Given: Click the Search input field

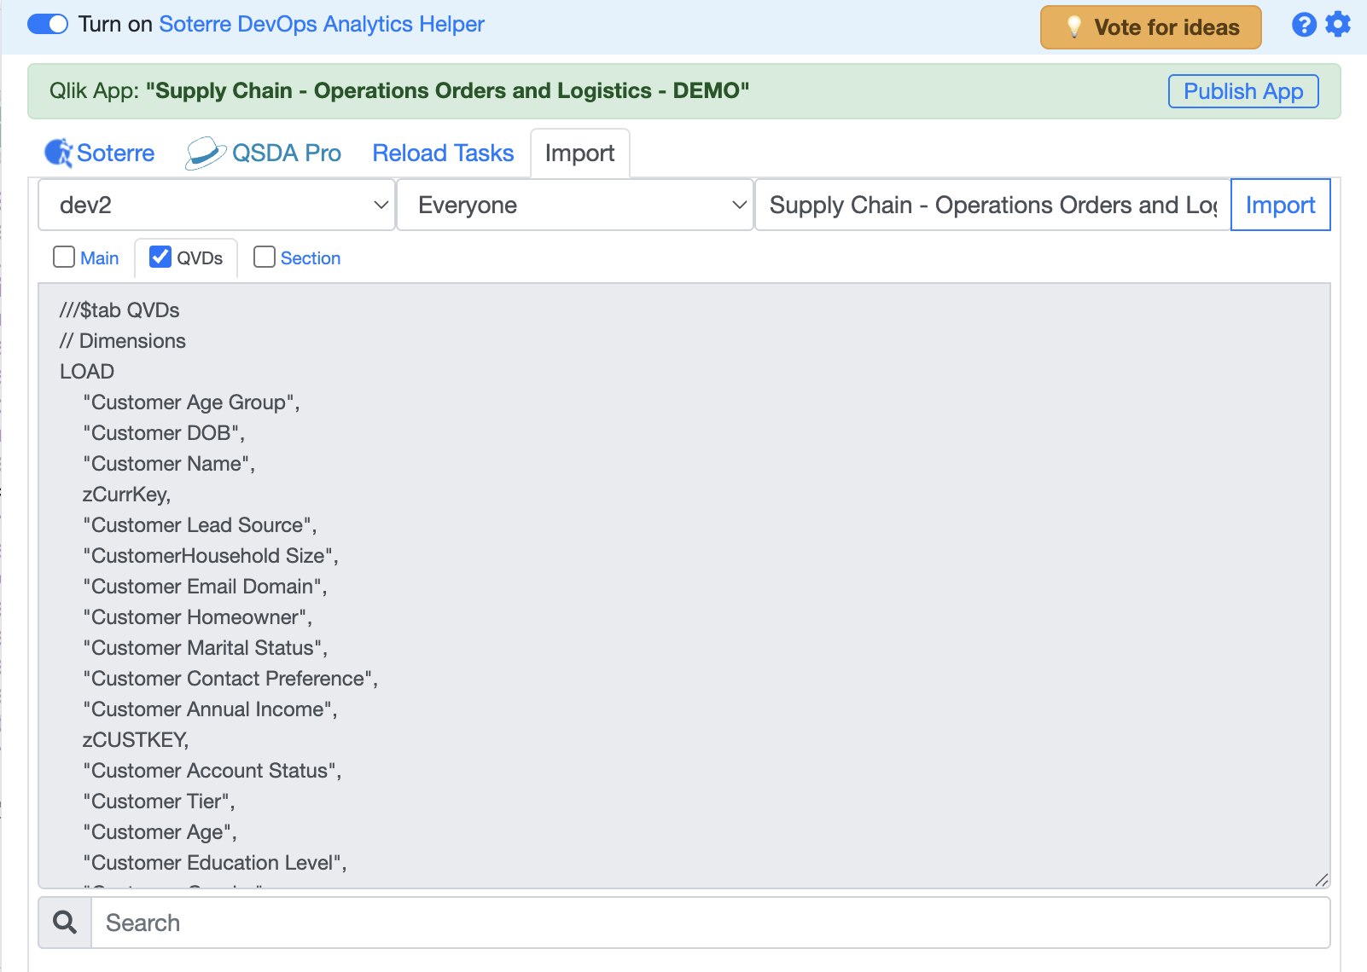Looking at the screenshot, I should tap(710, 923).
